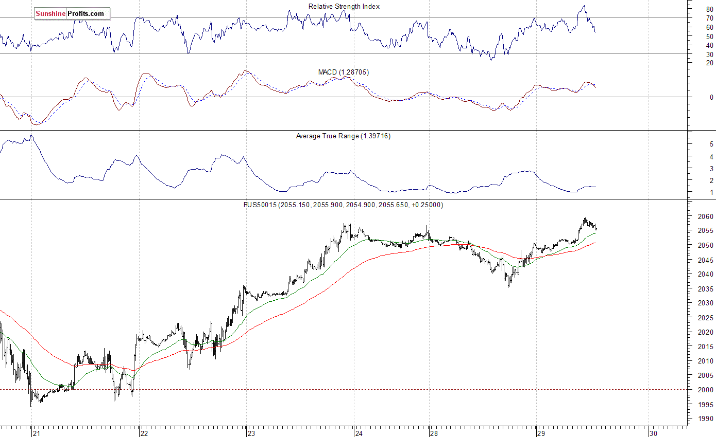Click the MACD axis zero label
This screenshot has height=437, width=716.
tap(711, 97)
